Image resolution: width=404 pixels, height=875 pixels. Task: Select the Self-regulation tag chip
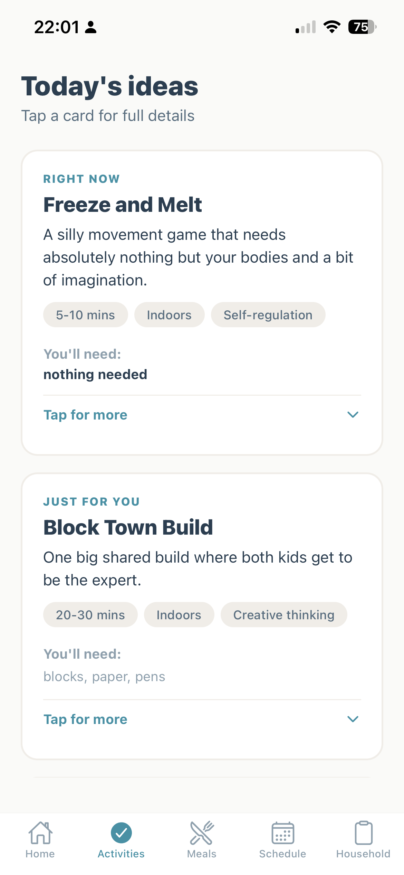point(268,315)
